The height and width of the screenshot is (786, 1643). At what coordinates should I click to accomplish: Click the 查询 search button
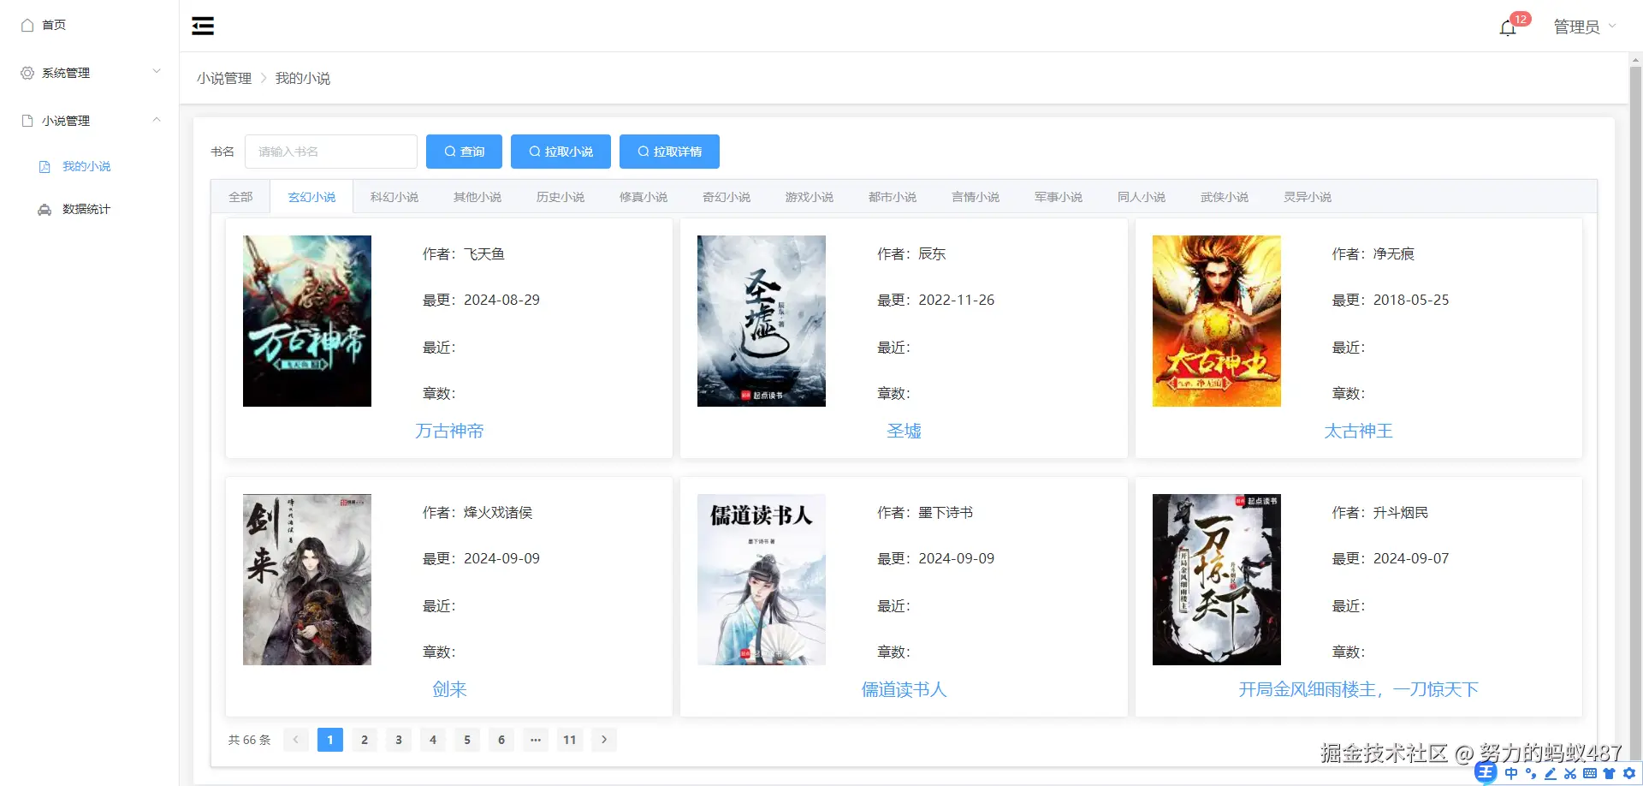point(464,152)
